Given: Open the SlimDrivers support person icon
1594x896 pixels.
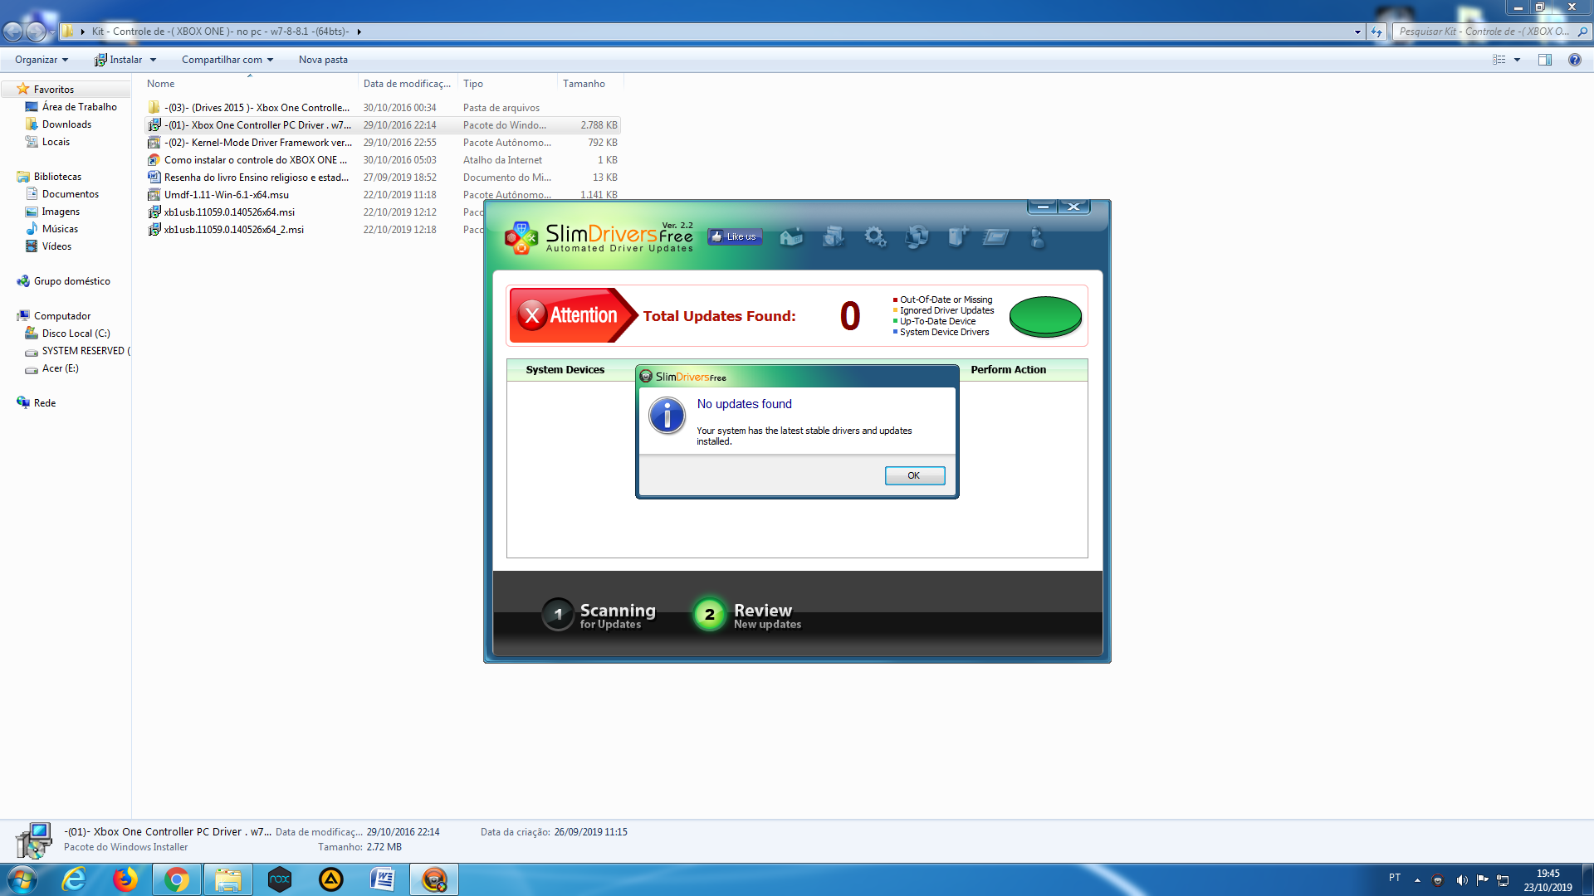Looking at the screenshot, I should (1037, 237).
